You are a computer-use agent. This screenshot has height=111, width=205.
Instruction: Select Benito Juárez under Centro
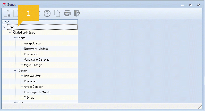(32, 76)
